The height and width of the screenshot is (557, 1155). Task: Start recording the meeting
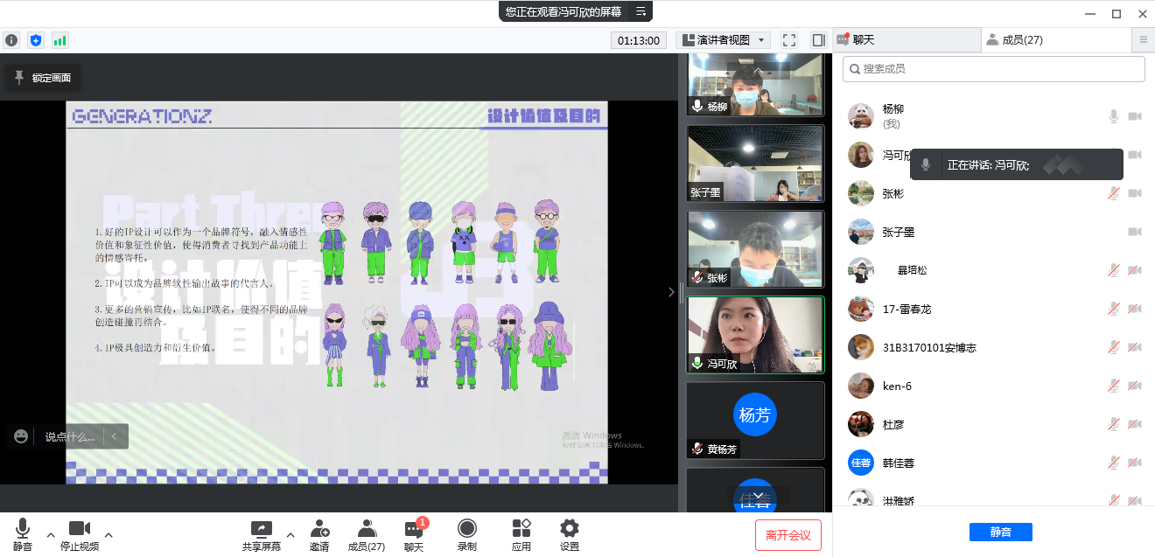467,534
